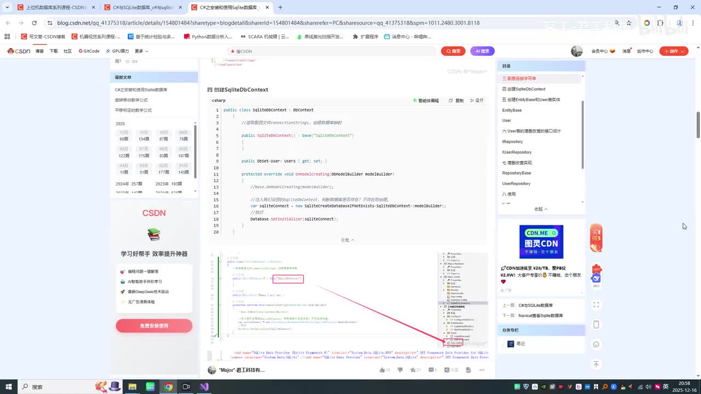701x394 pixels.
Task: Click the feedback smiley icon in side toolbar
Action: 596,344
